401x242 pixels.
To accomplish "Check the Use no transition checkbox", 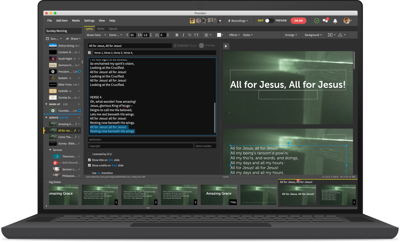I will coord(90,173).
